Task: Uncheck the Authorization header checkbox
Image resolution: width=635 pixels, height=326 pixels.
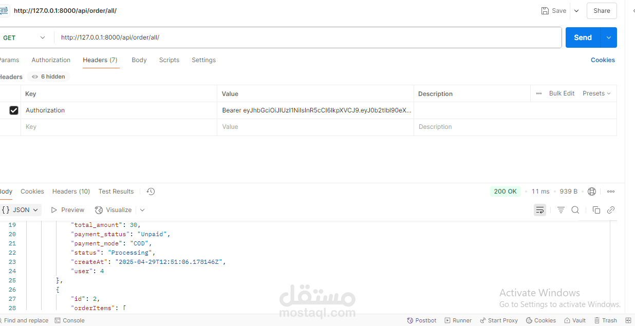Action: pos(14,110)
